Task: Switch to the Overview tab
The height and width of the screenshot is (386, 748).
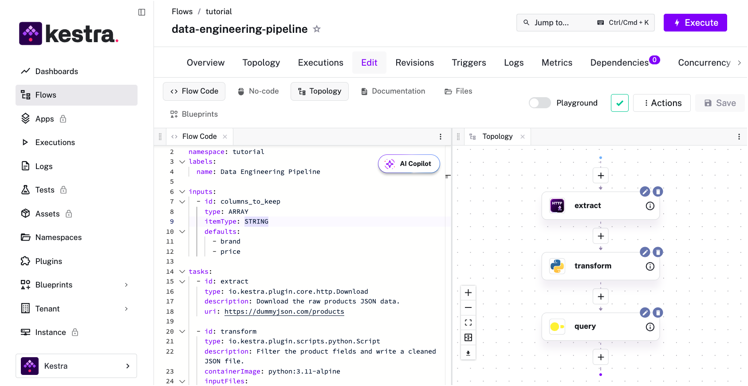Action: pos(205,63)
